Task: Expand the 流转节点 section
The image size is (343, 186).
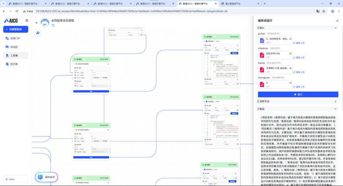Action: 336,101
